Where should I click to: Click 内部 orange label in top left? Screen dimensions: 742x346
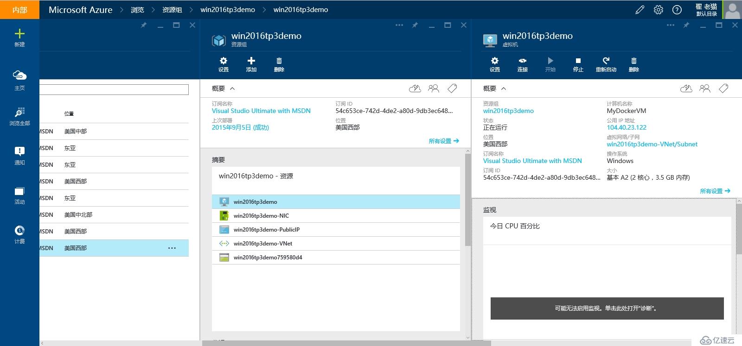(19, 10)
